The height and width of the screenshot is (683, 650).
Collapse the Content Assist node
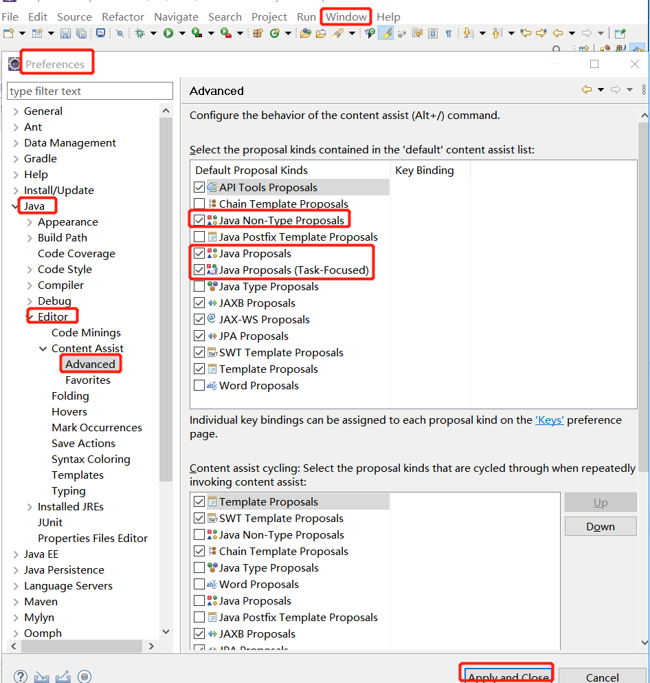(x=43, y=349)
